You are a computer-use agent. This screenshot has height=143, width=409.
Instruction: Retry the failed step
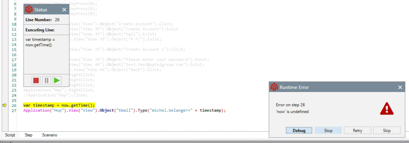point(357,130)
